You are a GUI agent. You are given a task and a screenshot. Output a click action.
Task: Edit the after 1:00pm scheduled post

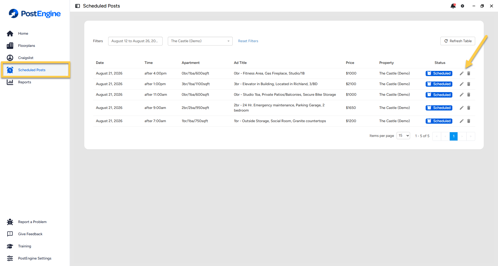click(461, 84)
